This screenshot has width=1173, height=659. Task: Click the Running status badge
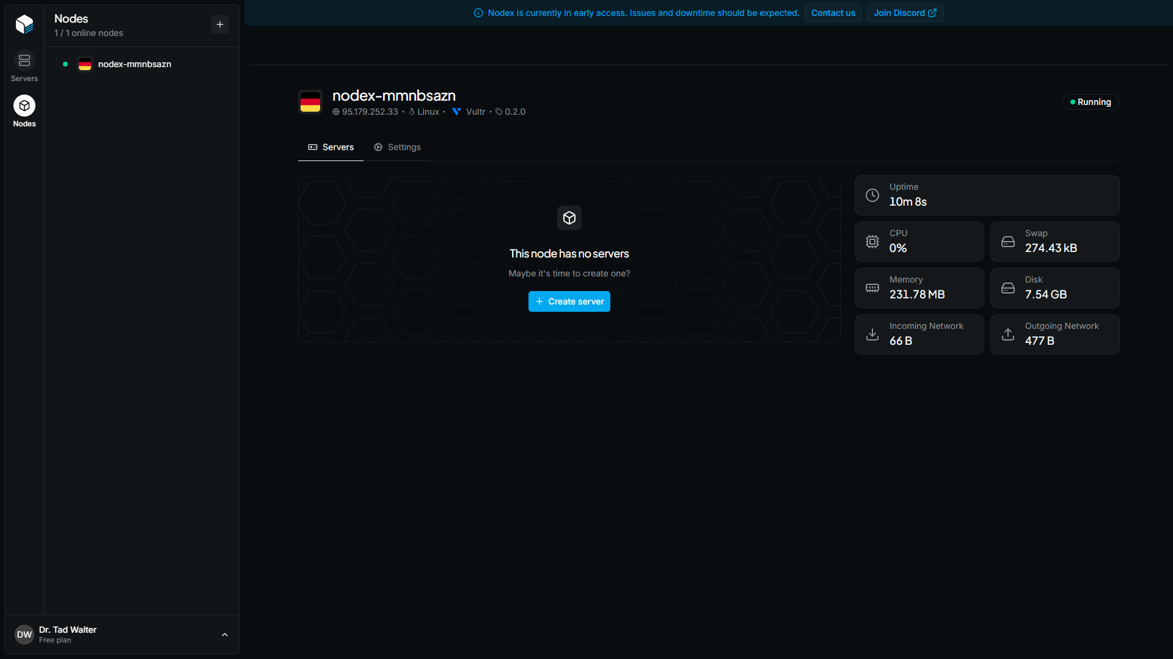[x=1091, y=102]
